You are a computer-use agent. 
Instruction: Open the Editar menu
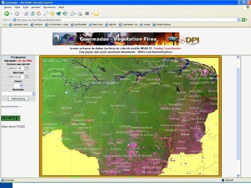click(17, 7)
